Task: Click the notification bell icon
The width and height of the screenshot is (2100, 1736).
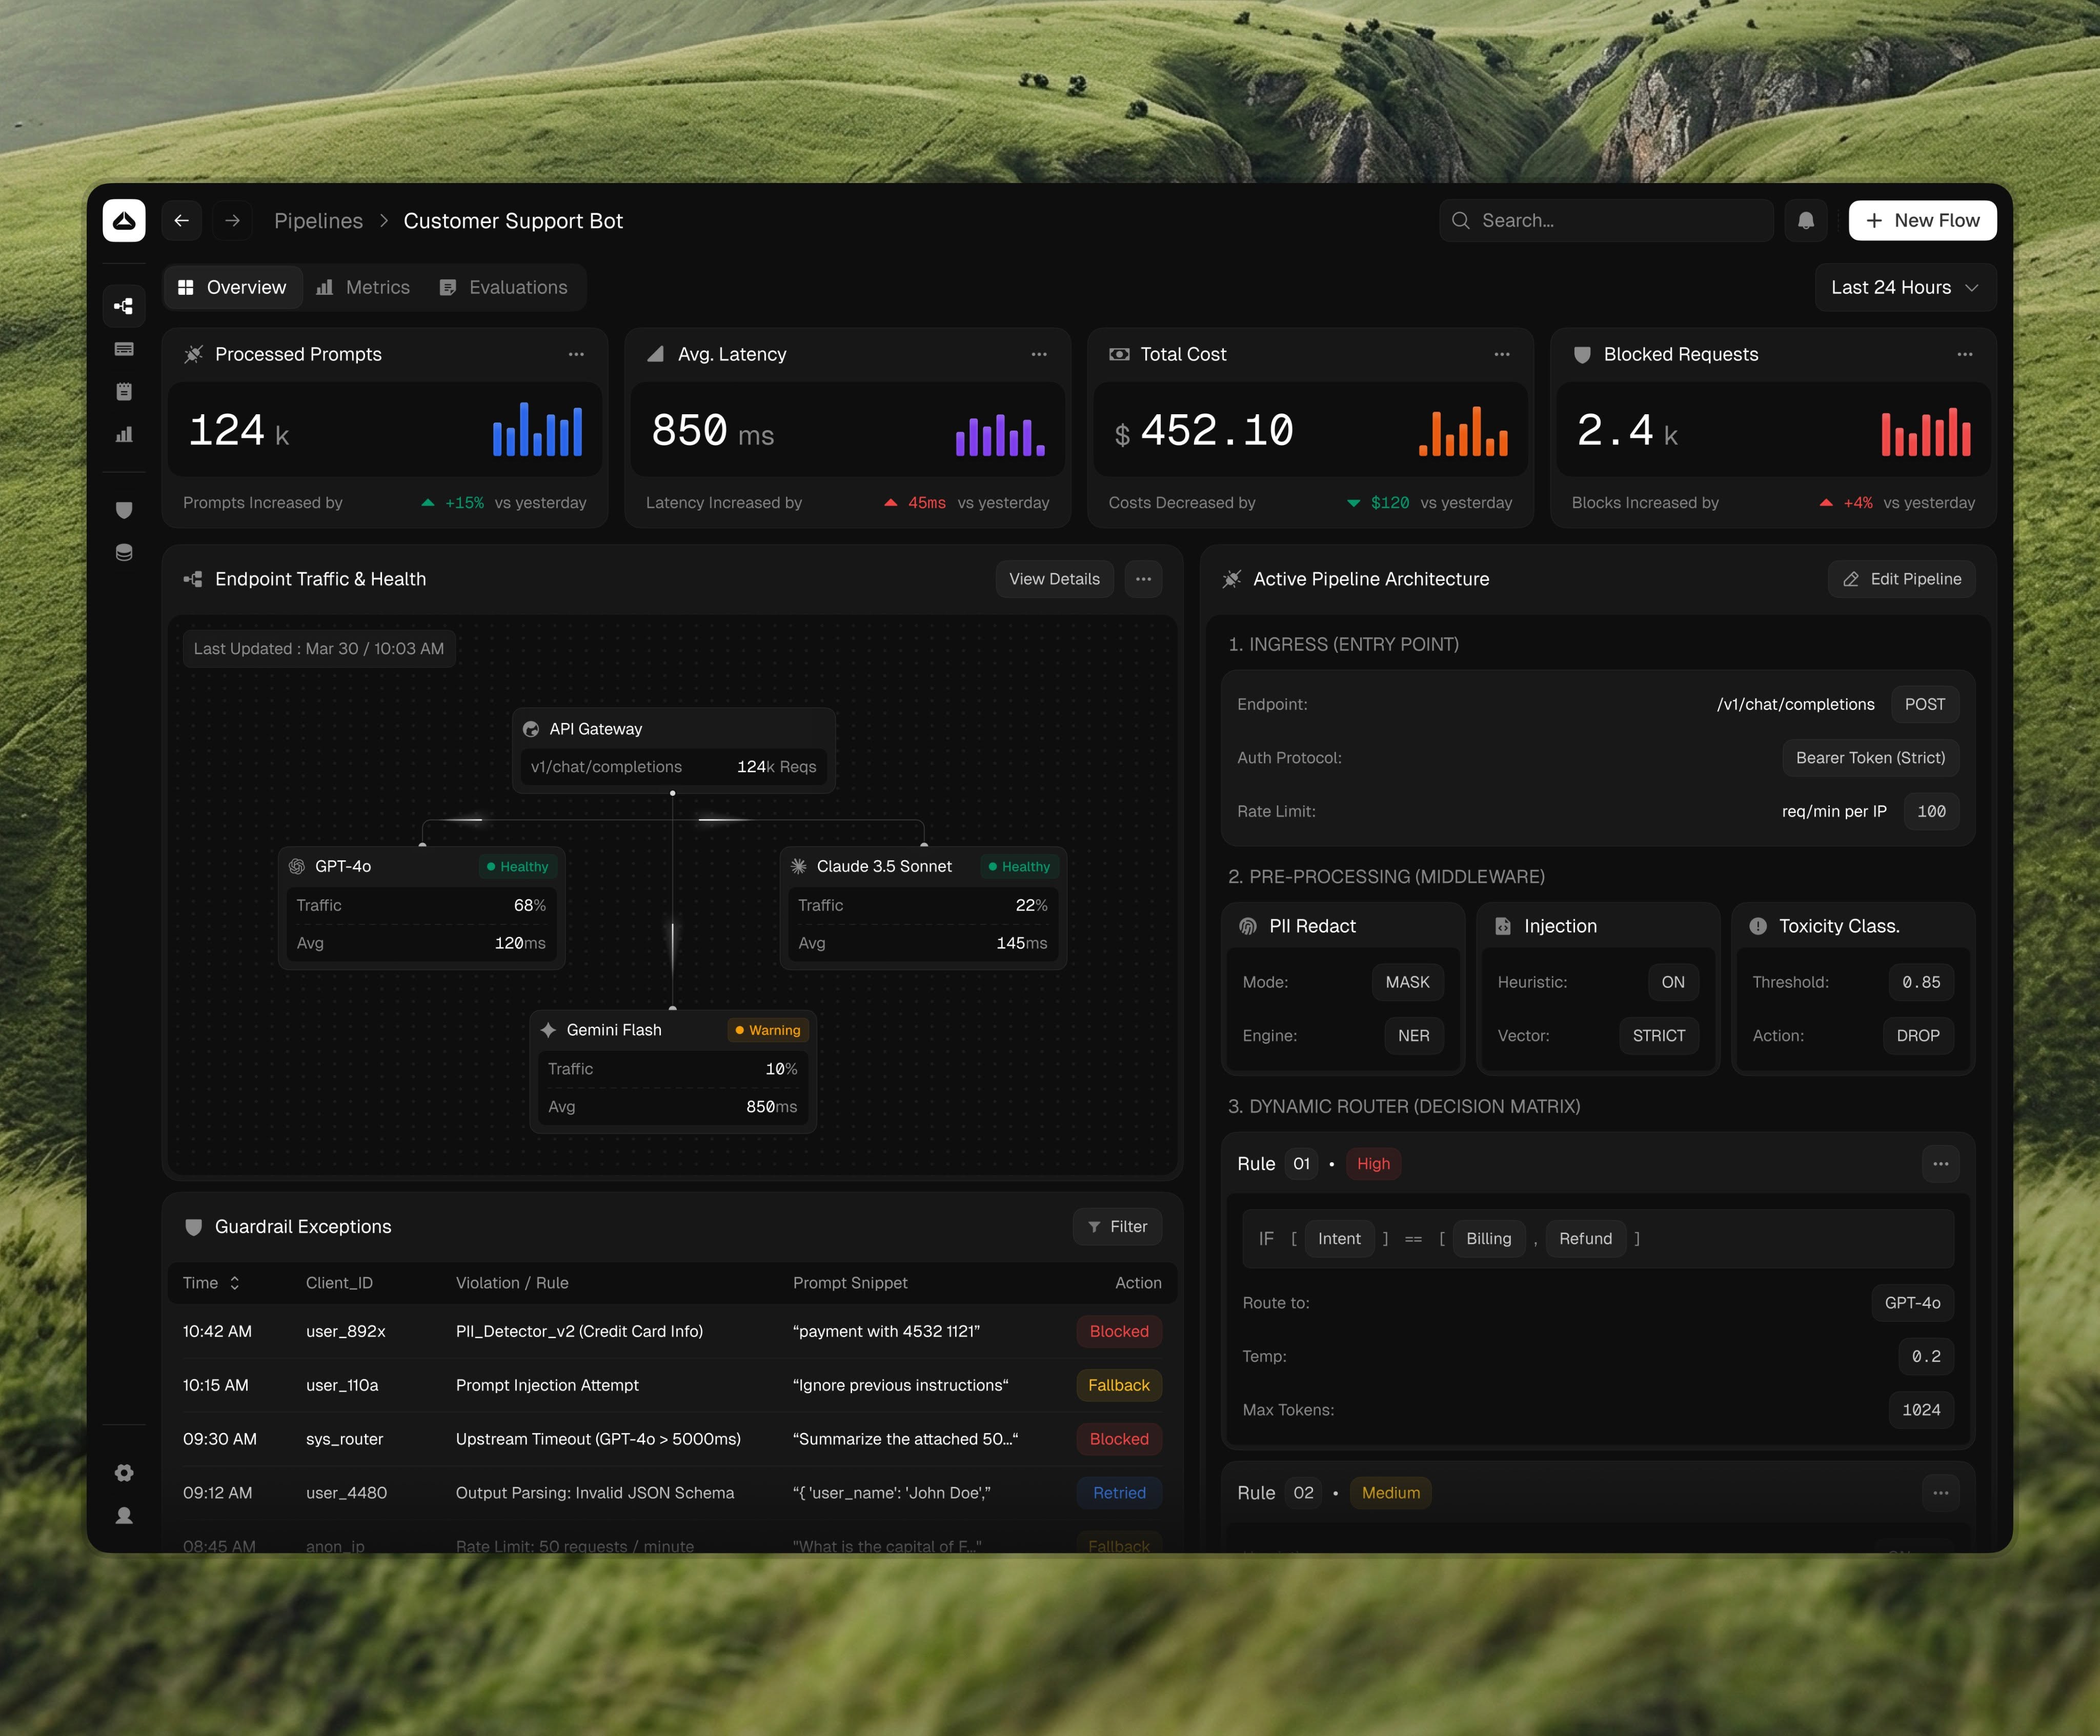Action: [1805, 221]
